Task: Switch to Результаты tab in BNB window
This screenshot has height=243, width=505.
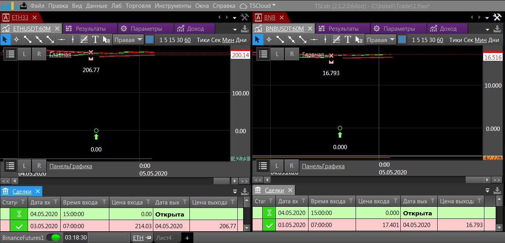Action: tap(343, 29)
